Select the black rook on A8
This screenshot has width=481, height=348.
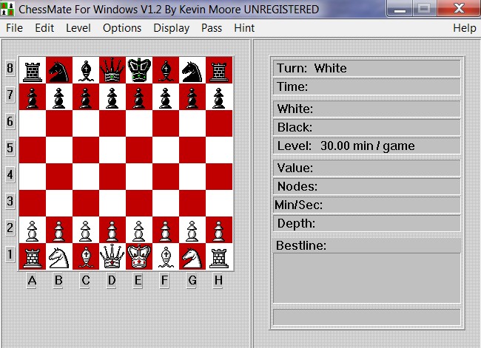click(x=33, y=70)
